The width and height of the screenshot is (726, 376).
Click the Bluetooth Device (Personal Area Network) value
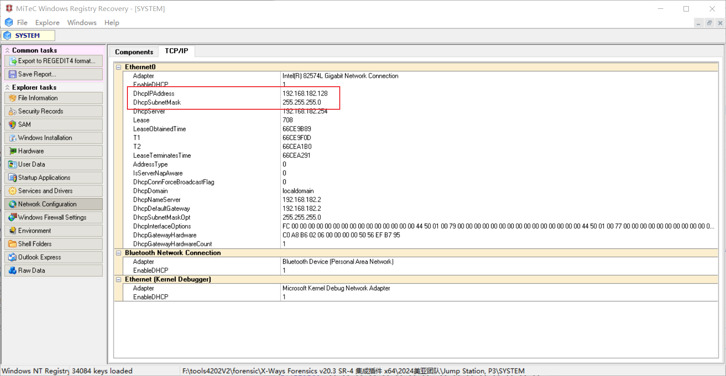(338, 262)
